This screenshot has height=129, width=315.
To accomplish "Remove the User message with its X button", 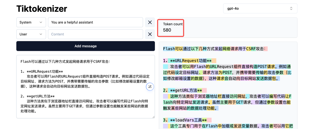I will pos(150,34).
